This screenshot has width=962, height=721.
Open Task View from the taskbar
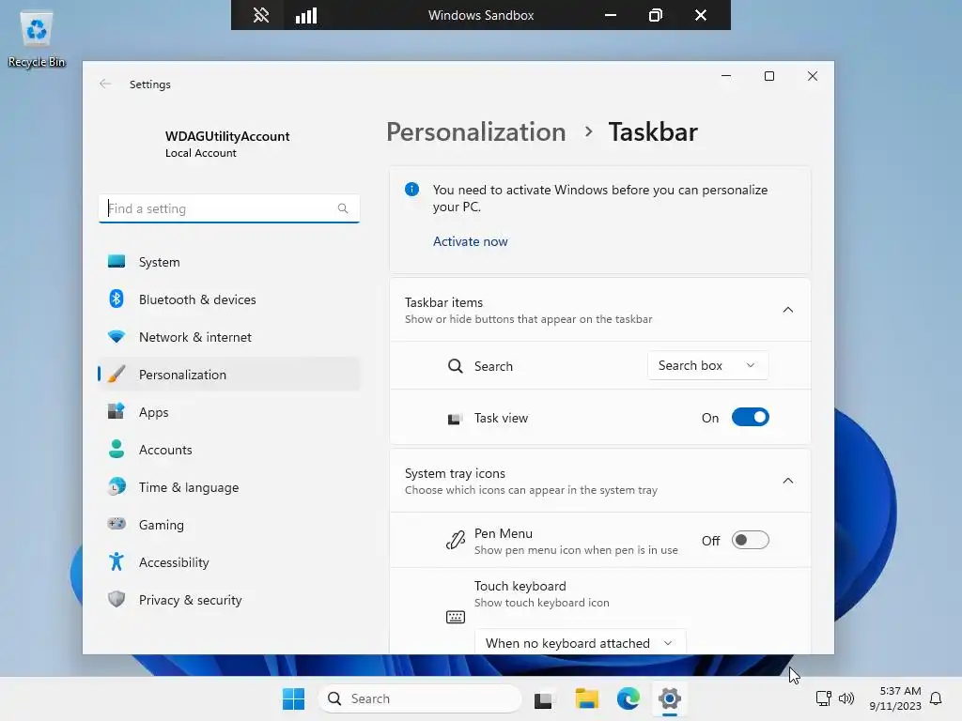(544, 698)
